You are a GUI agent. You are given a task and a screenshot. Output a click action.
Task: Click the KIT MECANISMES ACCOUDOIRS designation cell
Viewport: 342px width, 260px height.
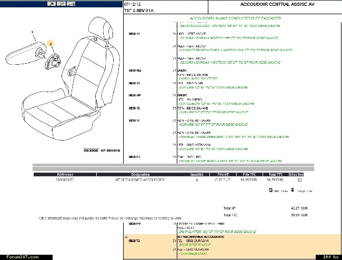(140, 180)
